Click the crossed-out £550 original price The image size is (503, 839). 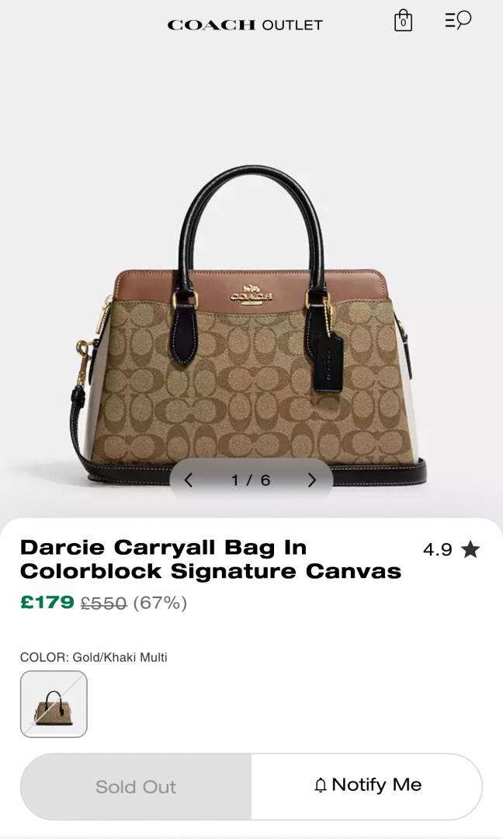pos(104,604)
